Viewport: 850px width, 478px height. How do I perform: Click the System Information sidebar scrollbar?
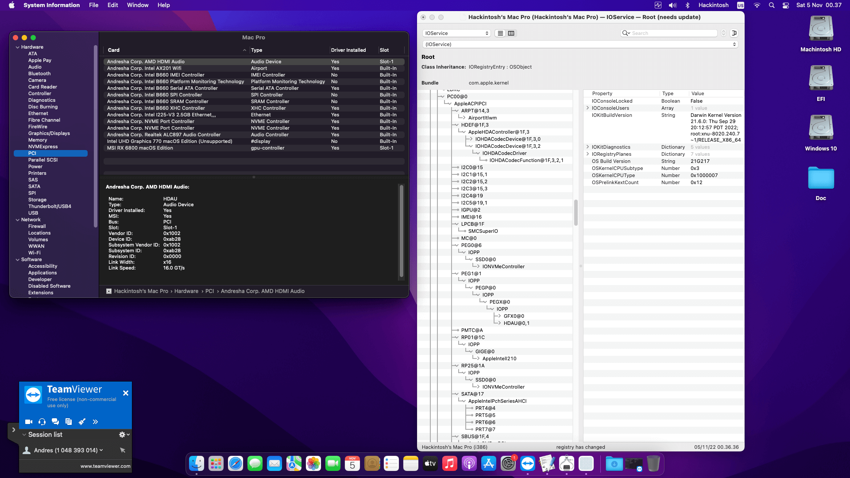point(96,136)
